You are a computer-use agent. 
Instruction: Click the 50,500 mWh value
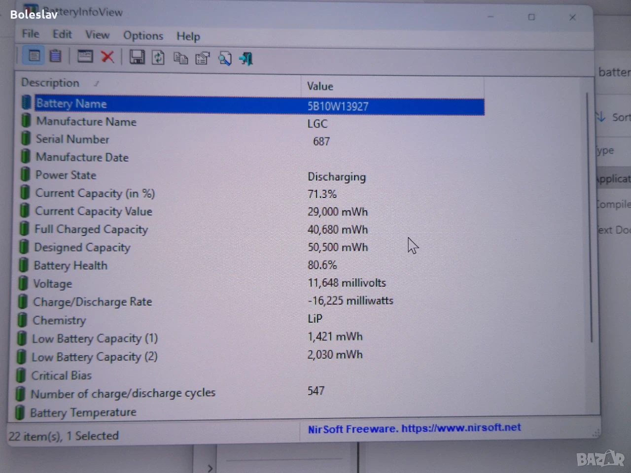pos(338,247)
